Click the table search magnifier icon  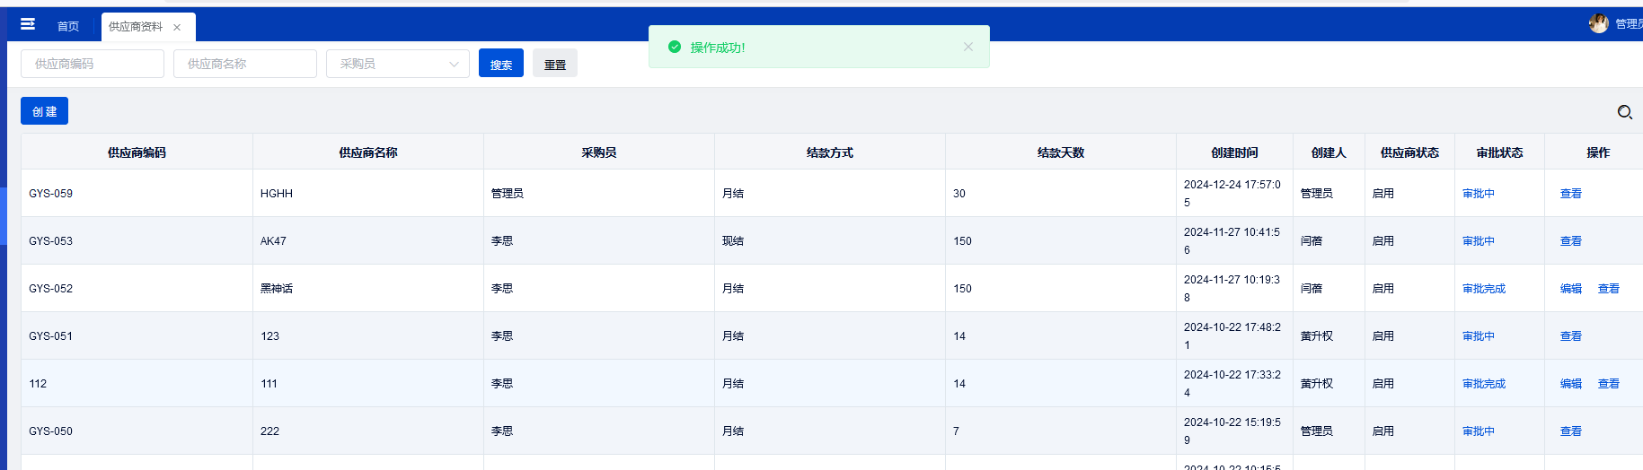1624,112
